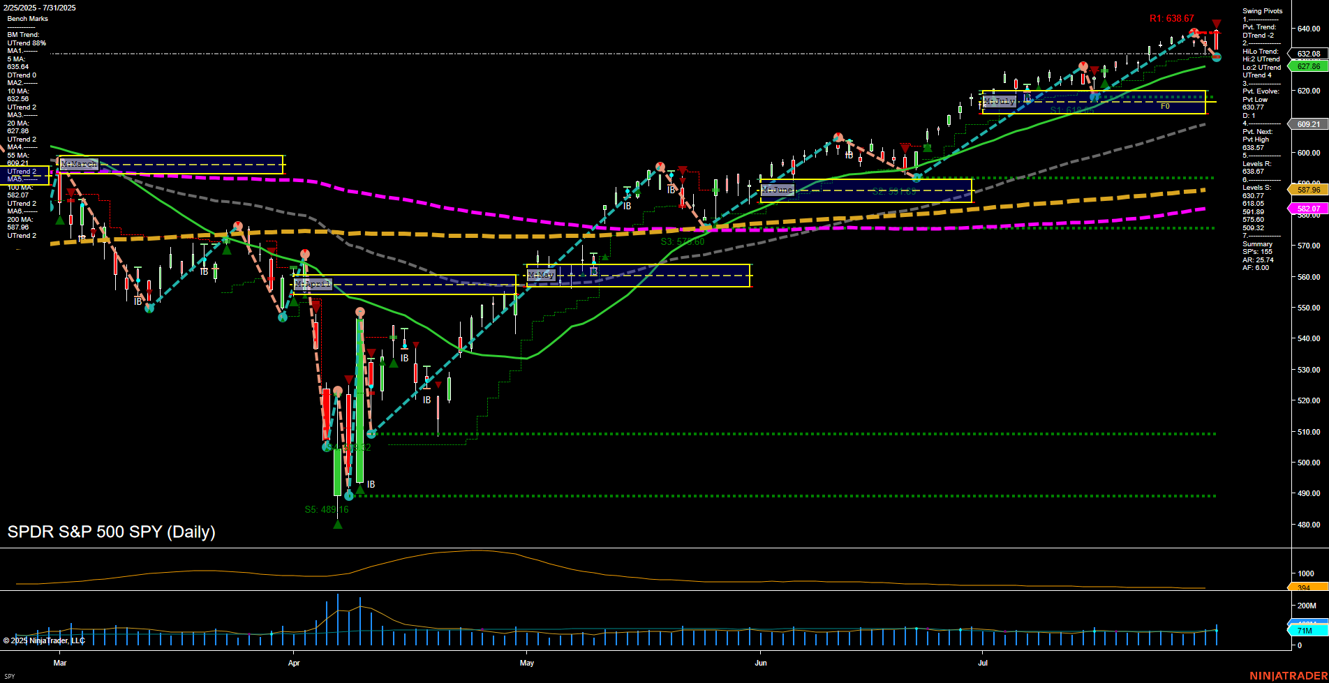Click the 500.00 price axis label

[x=1309, y=463]
